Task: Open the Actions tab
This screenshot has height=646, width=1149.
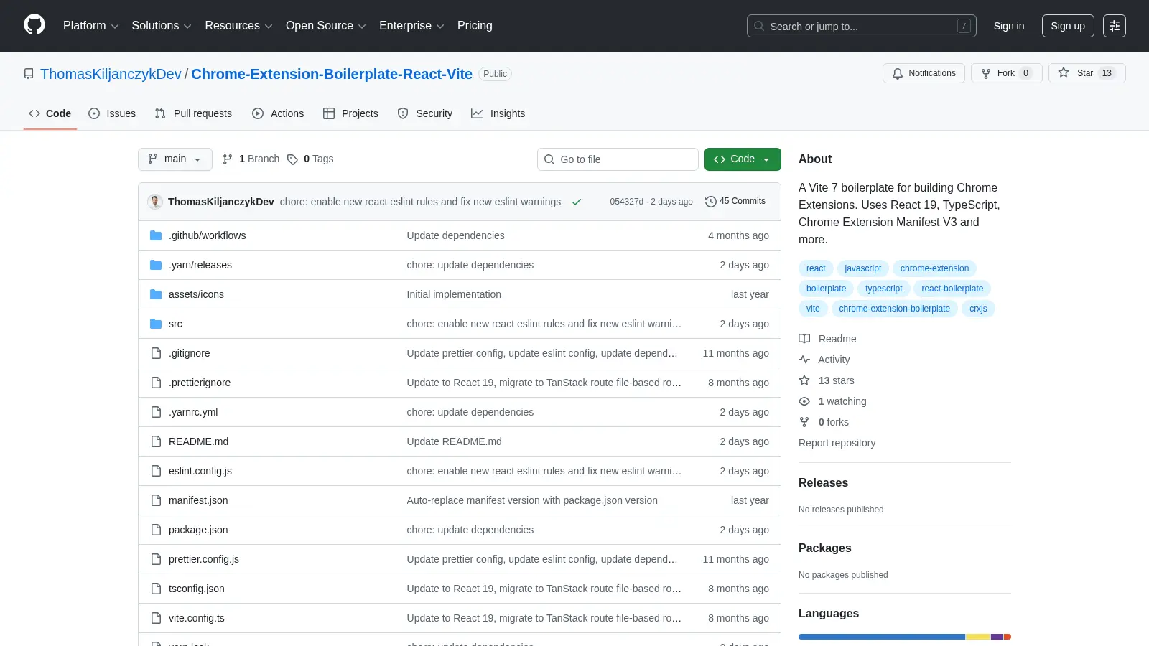Action: click(x=278, y=113)
